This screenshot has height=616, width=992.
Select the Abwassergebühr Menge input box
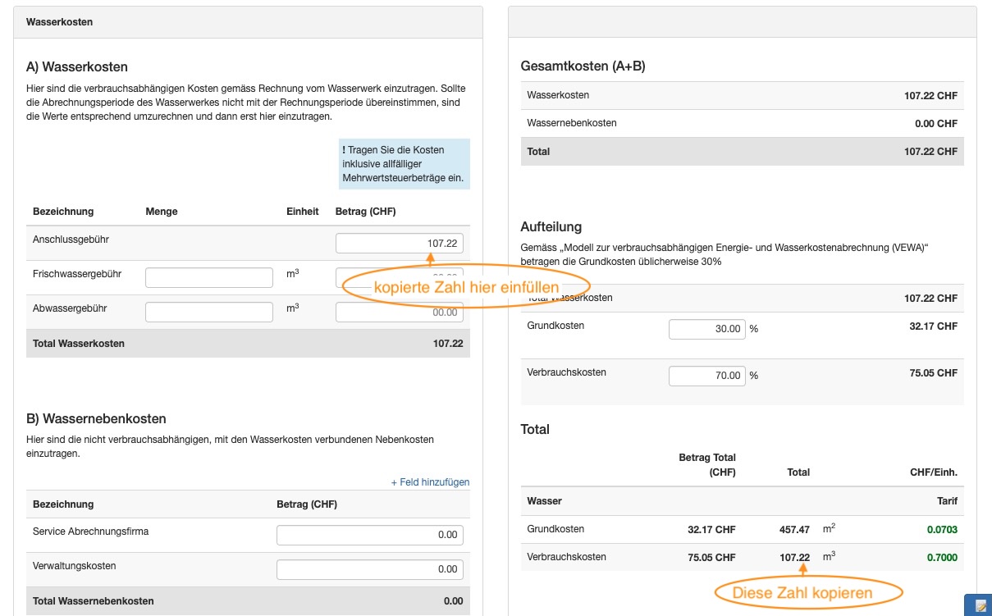tap(208, 312)
